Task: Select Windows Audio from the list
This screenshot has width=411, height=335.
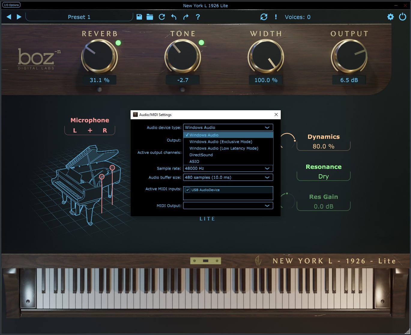Action: 228,135
